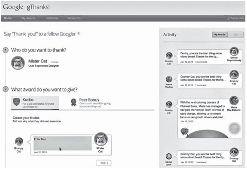The width and height of the screenshot is (247, 170).
Task: Click the 'Enter Text' kudos message field
Action: 62,143
